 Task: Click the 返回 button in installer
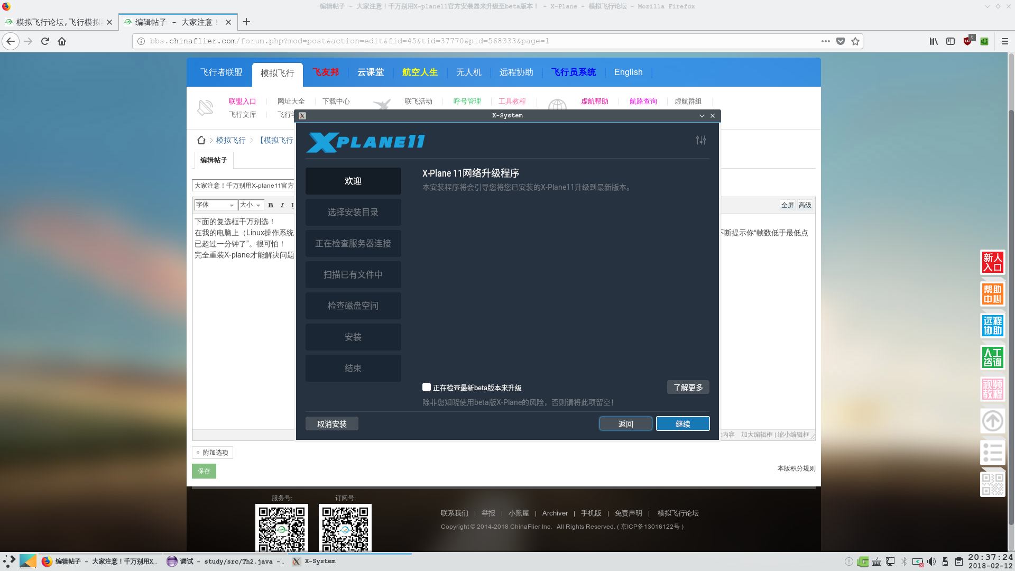coord(626,423)
